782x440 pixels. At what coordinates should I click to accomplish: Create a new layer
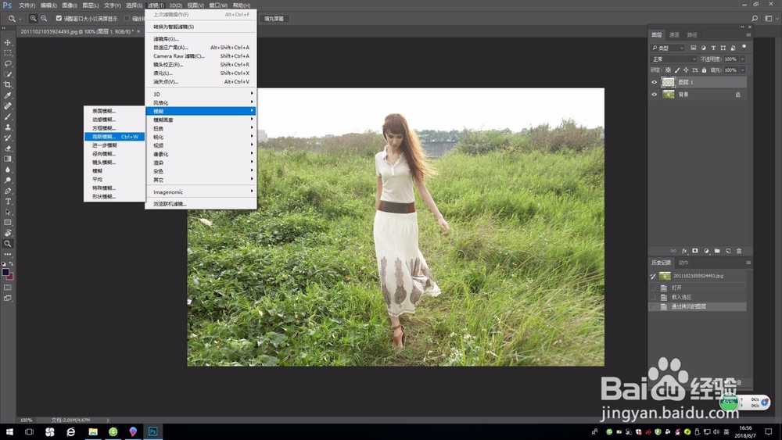[x=727, y=251]
